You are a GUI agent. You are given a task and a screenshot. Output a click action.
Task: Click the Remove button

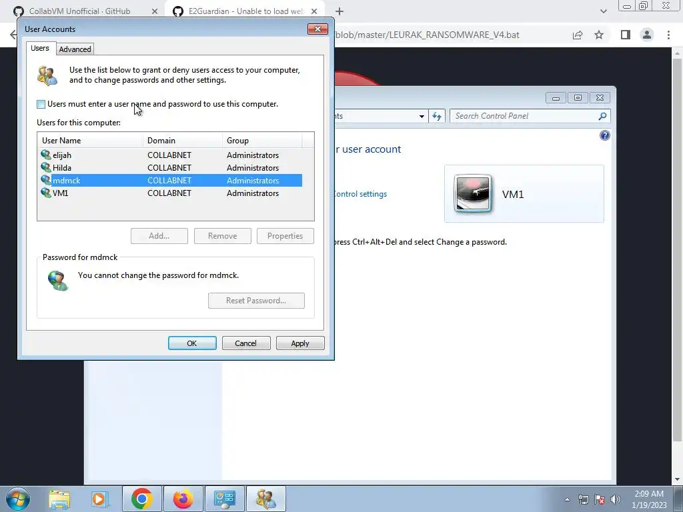pyautogui.click(x=223, y=236)
